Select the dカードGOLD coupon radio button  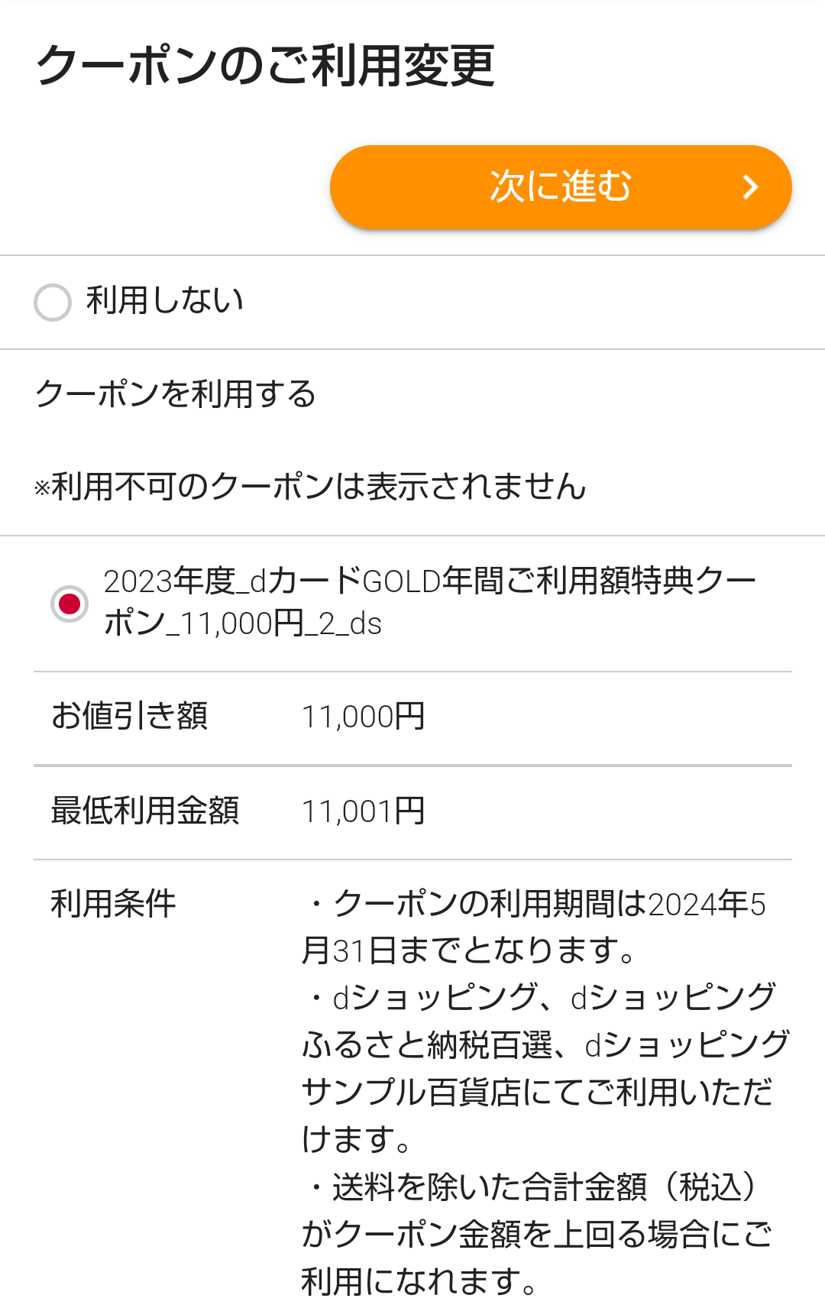click(70, 604)
